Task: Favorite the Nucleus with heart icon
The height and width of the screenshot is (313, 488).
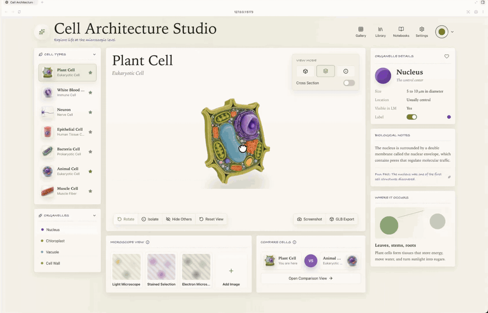Action: coord(447,56)
